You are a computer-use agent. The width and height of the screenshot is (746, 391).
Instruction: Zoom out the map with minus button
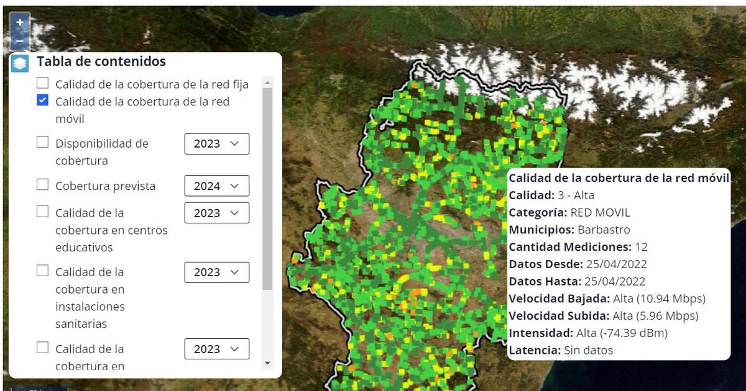(20, 40)
